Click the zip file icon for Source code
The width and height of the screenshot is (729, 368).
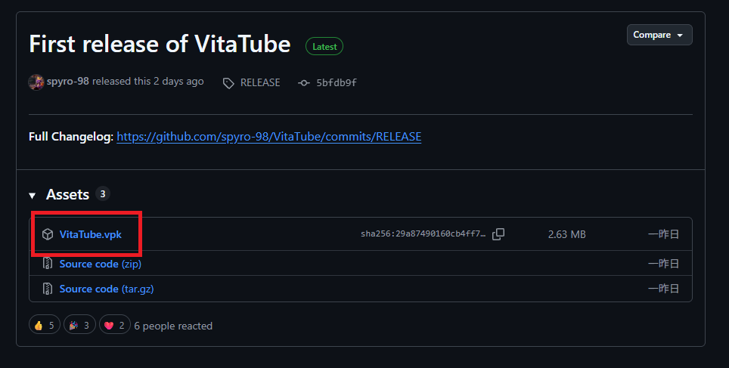(48, 264)
